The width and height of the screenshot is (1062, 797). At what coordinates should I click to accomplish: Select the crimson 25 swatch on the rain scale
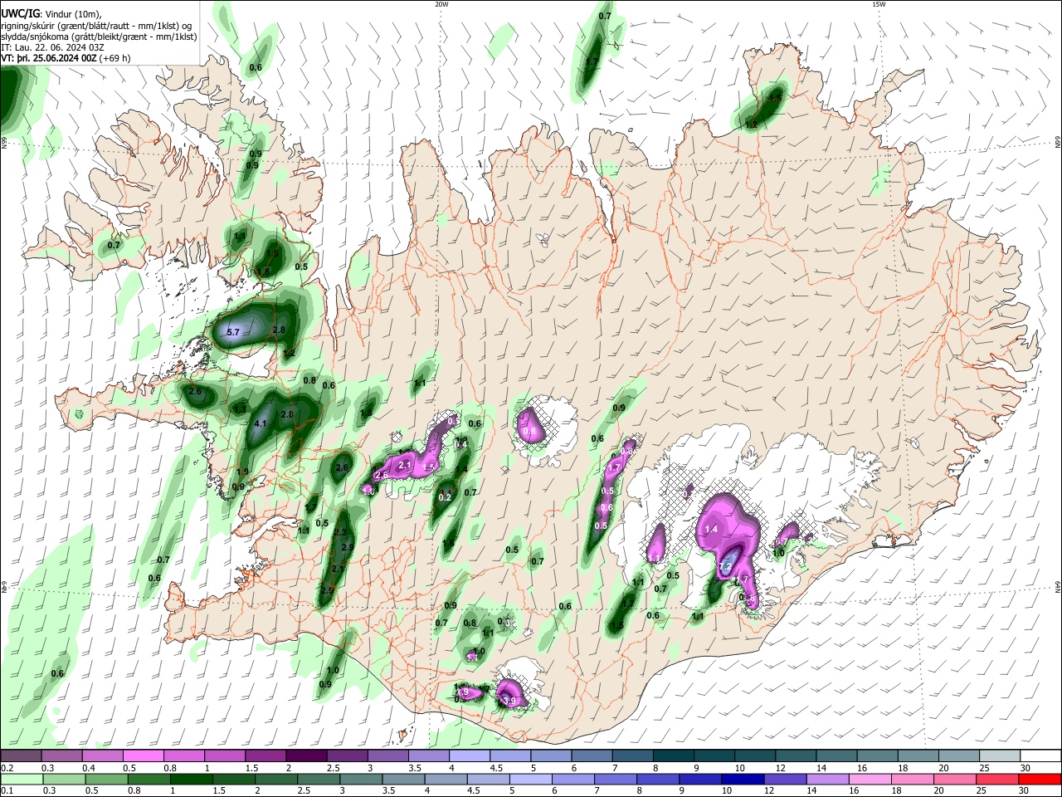pos(998,779)
